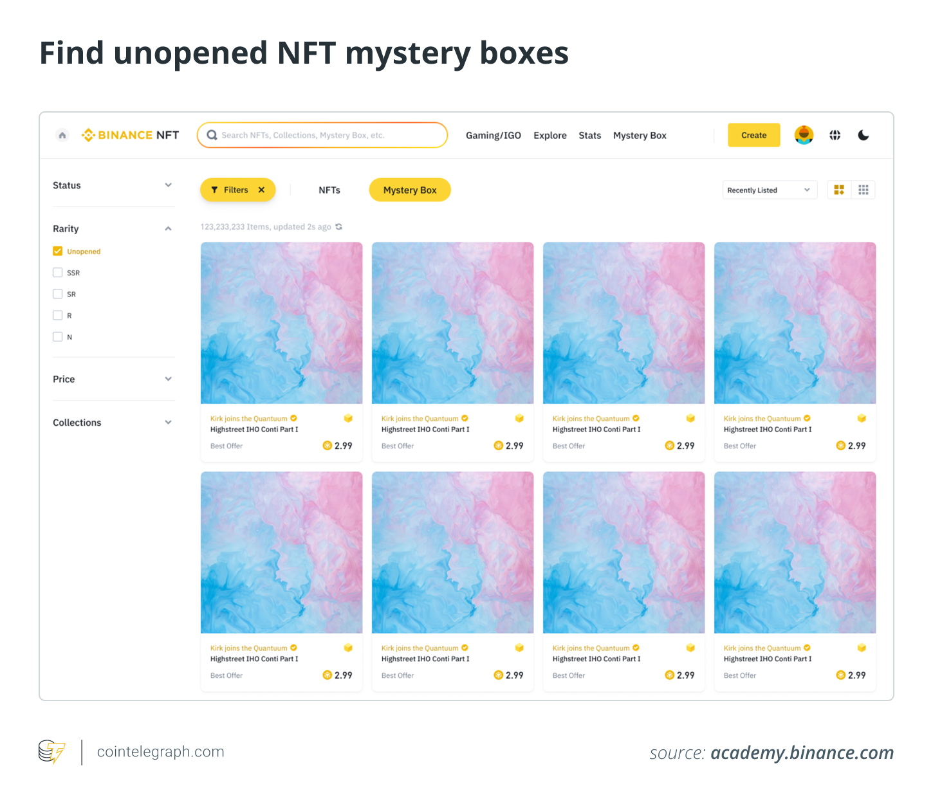Click the profile avatar icon
933x804 pixels.
[804, 135]
